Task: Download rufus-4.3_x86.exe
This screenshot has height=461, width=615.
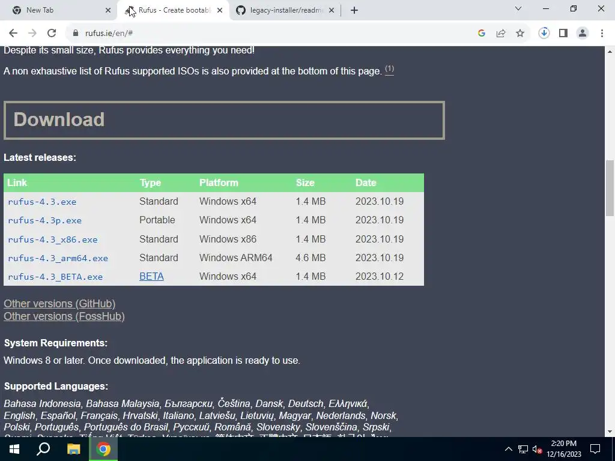Action: [53, 240]
